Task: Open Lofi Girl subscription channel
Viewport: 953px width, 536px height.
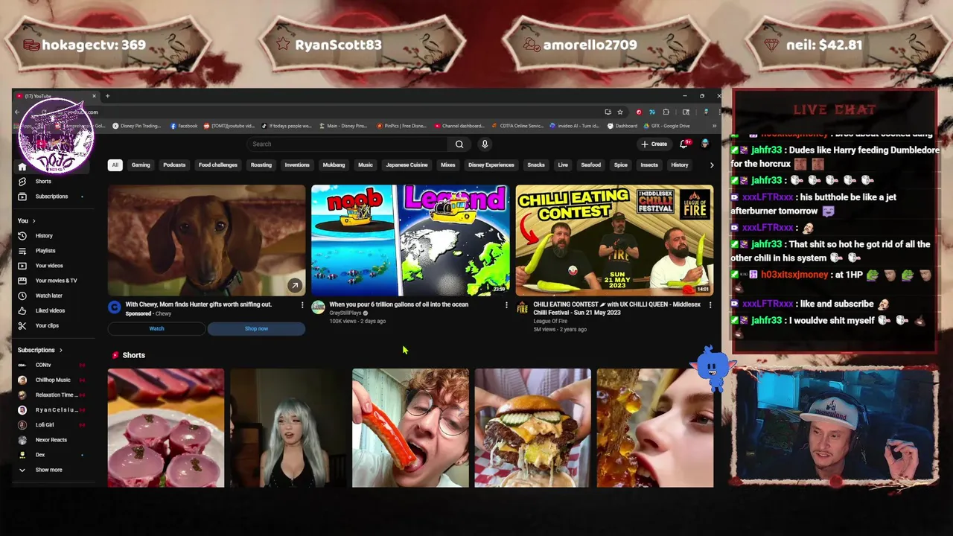Action: point(51,424)
